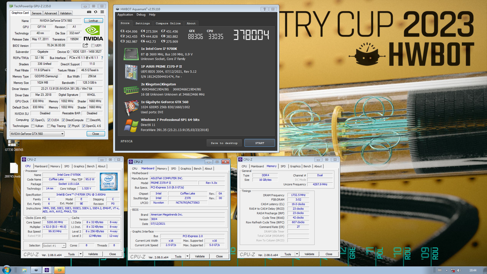The image size is (487, 274).
Task: Open SPD tab in left CPU-Z window
Action: pyautogui.click(x=67, y=166)
